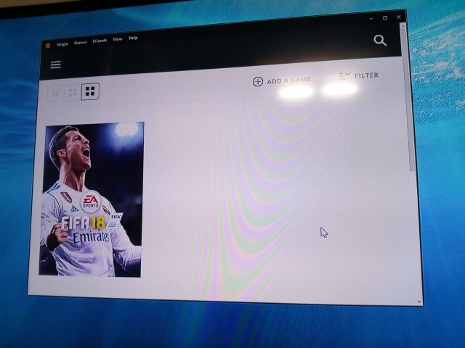Minimize the Origin window
Viewport: 465px width, 348px height.
click(371, 19)
